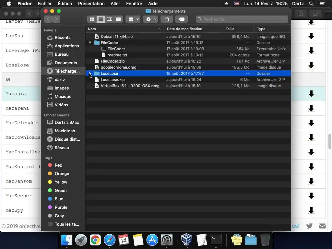332x249 pixels.
Task: Click the background browser window scrollbar
Action: (330, 141)
